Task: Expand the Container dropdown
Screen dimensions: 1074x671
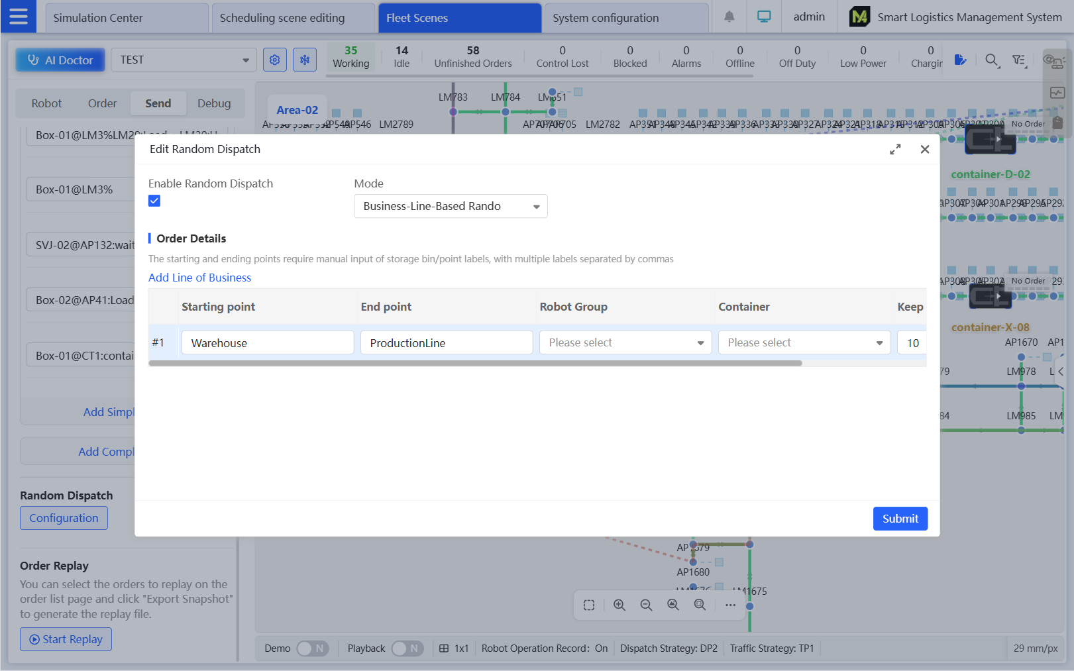Action: click(804, 343)
